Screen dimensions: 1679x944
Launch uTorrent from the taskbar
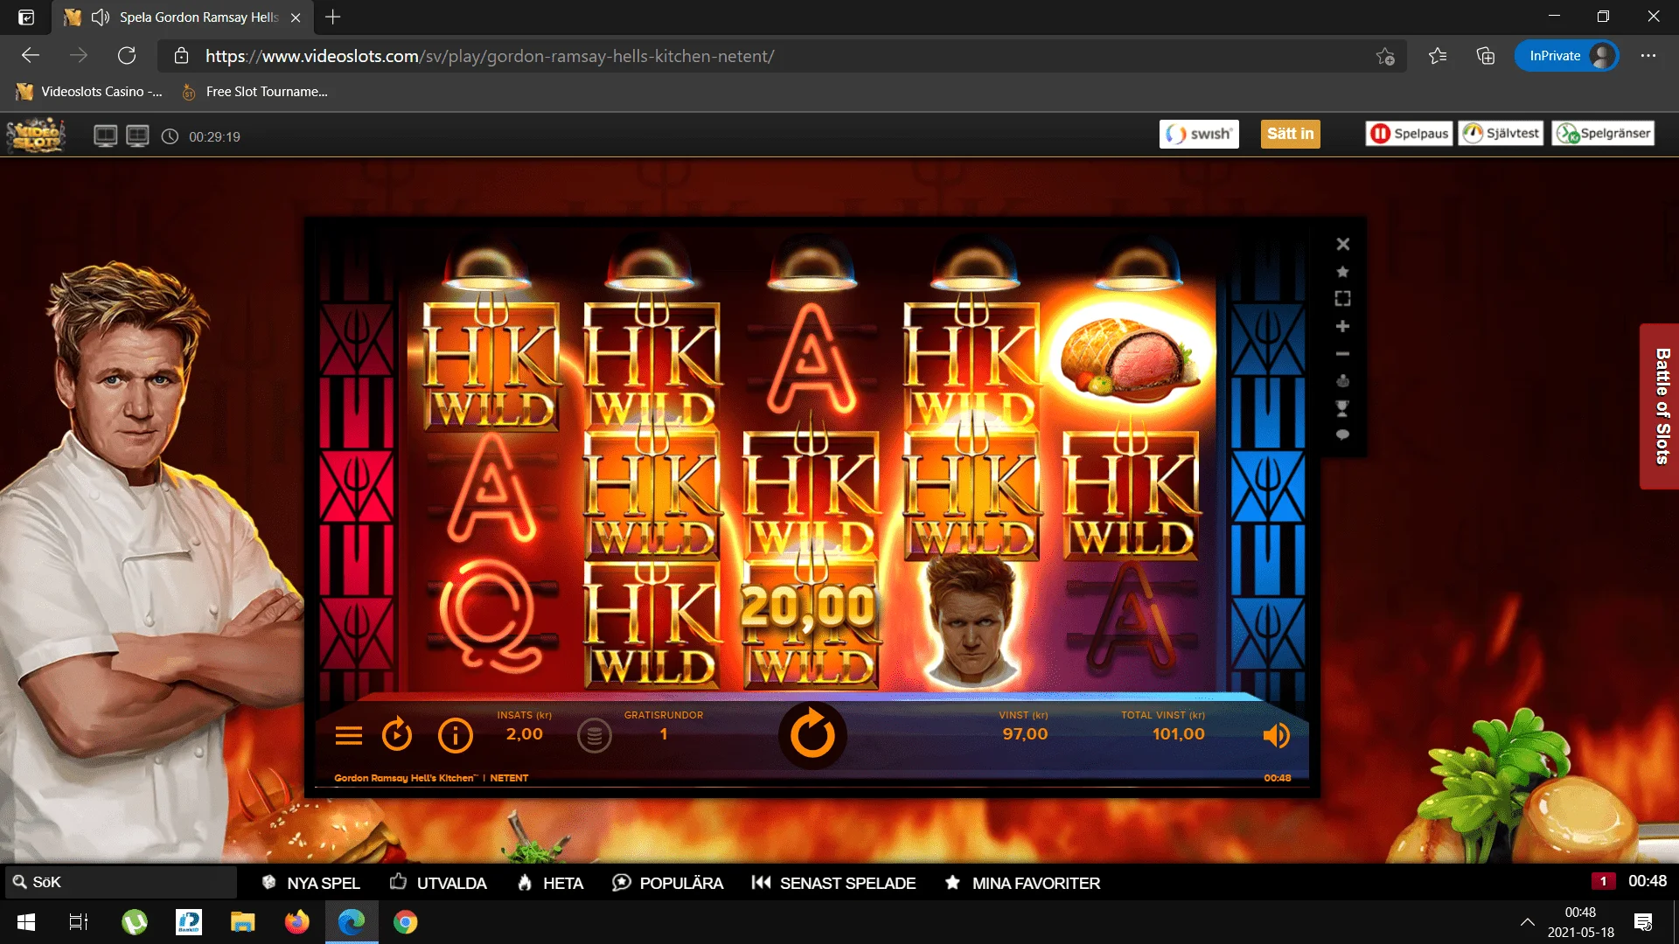(x=135, y=922)
